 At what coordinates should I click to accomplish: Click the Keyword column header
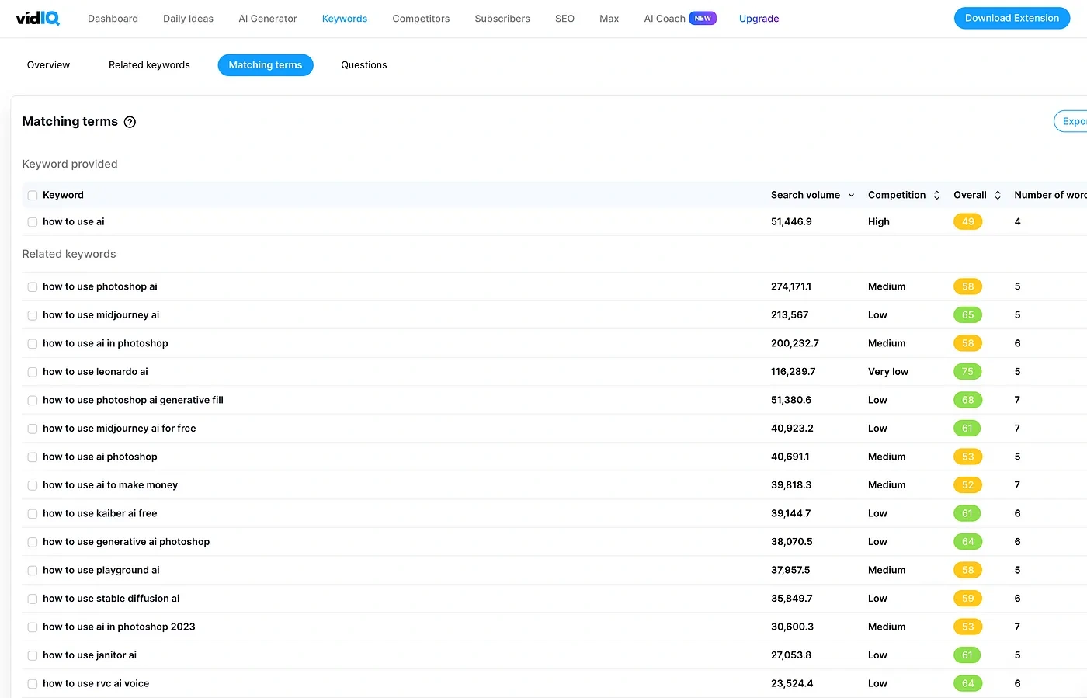63,195
